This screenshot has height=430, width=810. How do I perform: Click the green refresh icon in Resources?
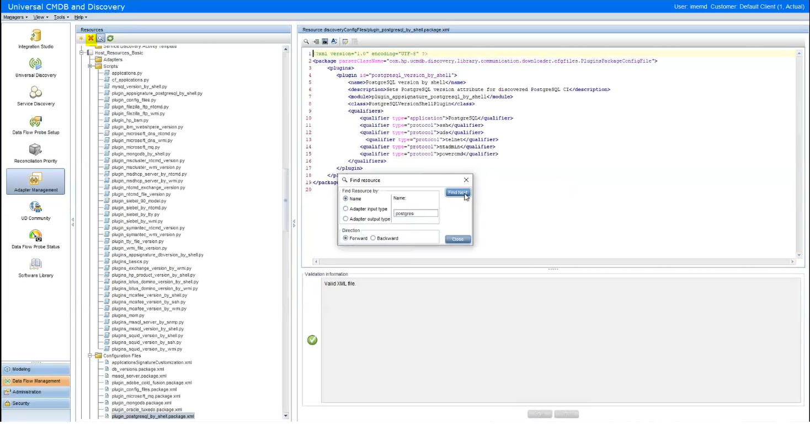click(110, 38)
